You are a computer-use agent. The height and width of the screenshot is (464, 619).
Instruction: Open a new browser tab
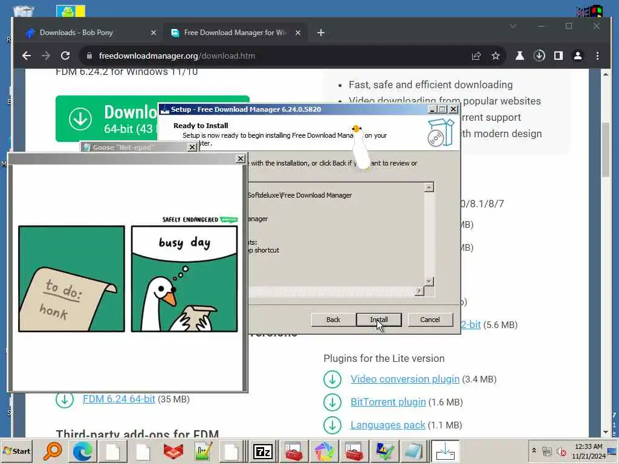coord(321,33)
